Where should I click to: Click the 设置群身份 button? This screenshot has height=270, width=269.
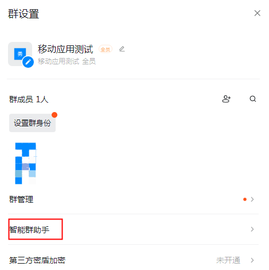pos(32,123)
